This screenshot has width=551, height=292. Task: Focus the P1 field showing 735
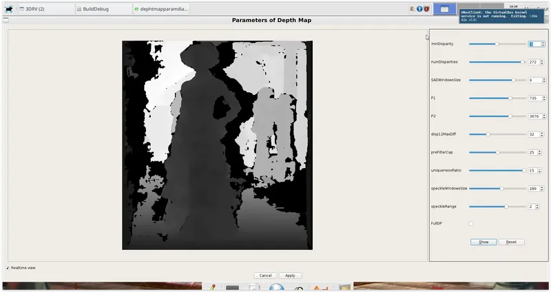click(x=535, y=98)
